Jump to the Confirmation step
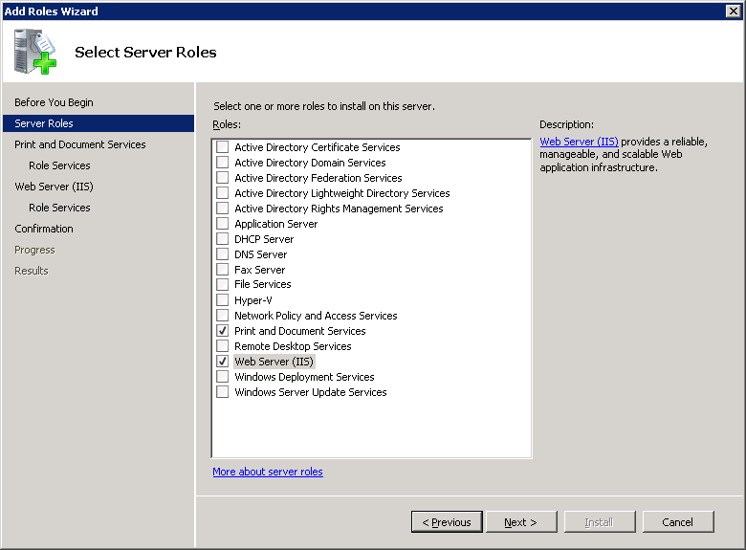The width and height of the screenshot is (746, 550). (44, 229)
